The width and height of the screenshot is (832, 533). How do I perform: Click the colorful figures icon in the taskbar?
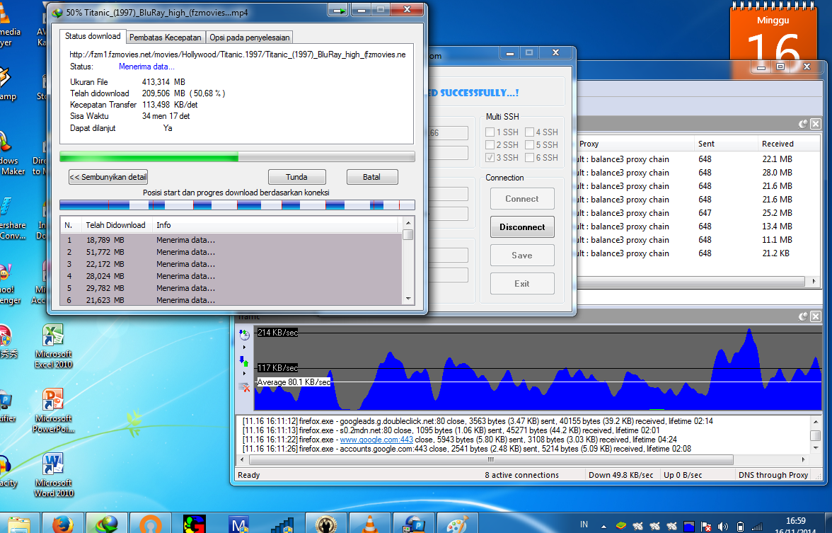pos(194,525)
